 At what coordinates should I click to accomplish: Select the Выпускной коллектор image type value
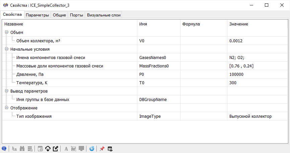(x=250, y=116)
